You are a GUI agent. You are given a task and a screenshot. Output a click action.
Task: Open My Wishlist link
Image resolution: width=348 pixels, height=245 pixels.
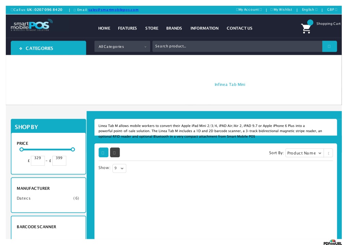point(281,9)
